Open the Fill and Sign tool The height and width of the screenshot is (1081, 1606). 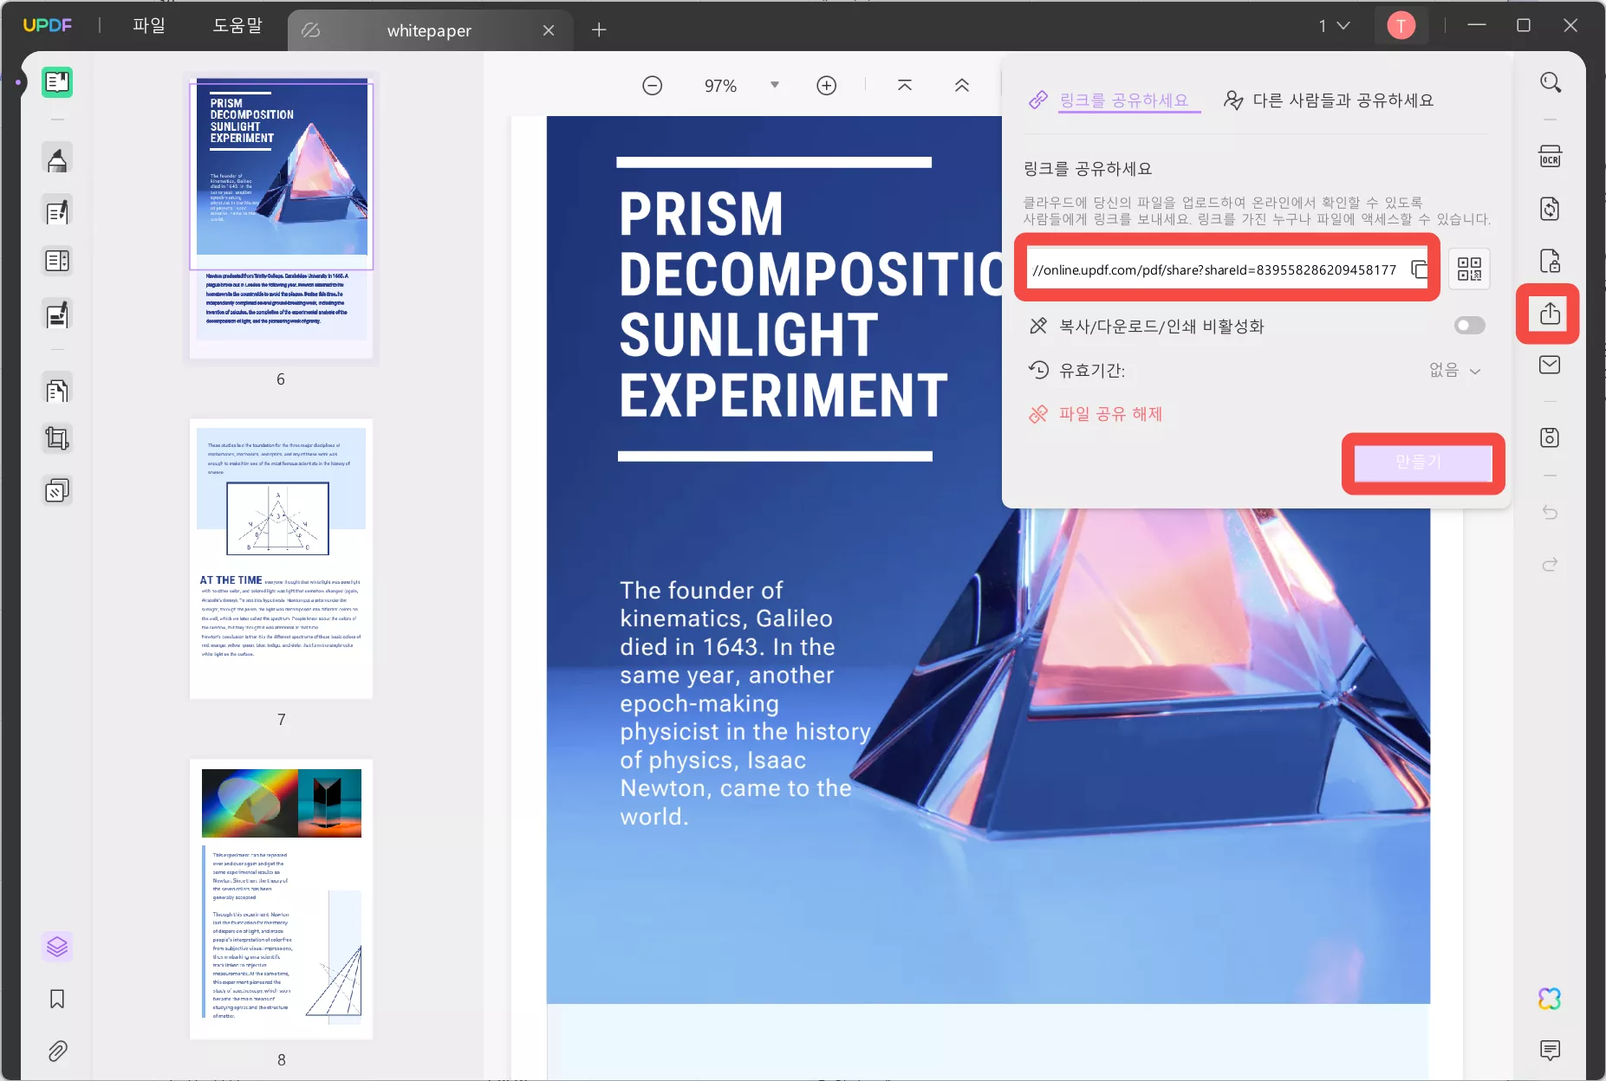[x=57, y=314]
